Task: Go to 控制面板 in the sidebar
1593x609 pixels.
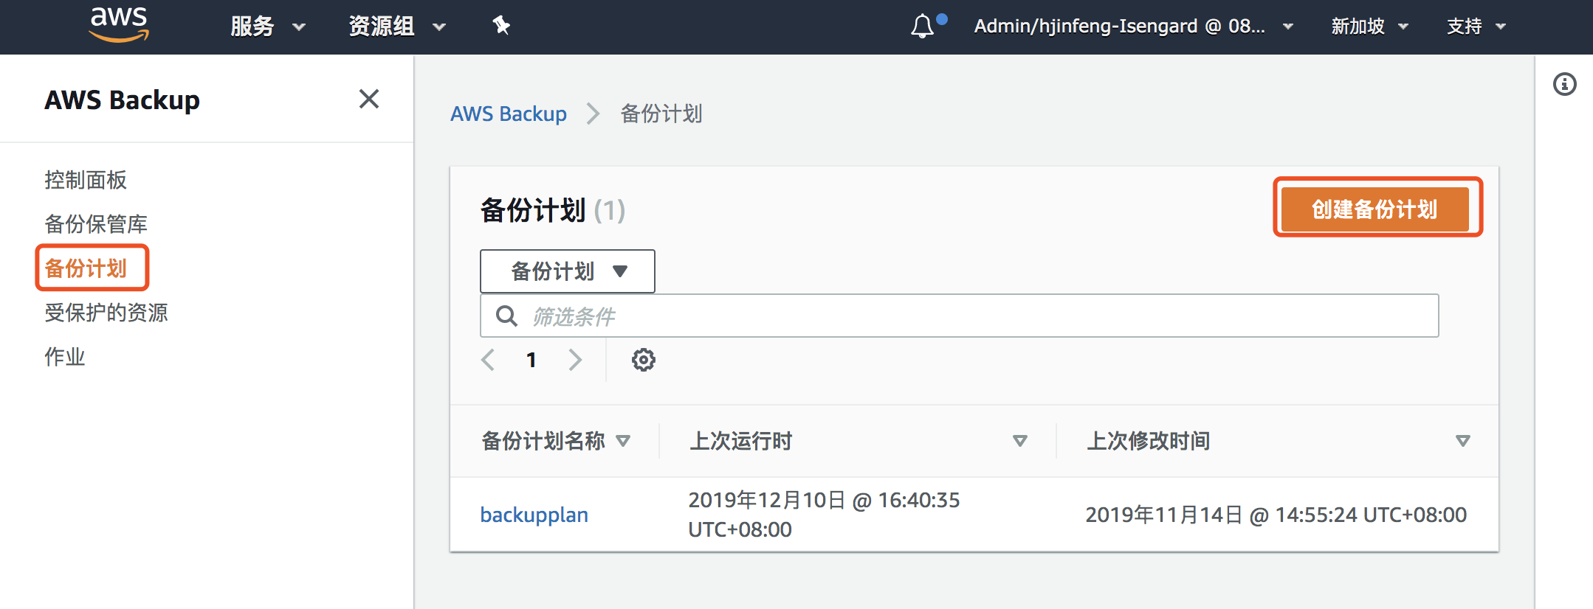Action: click(x=86, y=180)
